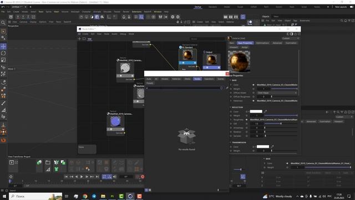Toggle Diffuse Roughness connection circle
The image size is (355, 200).
253,97
